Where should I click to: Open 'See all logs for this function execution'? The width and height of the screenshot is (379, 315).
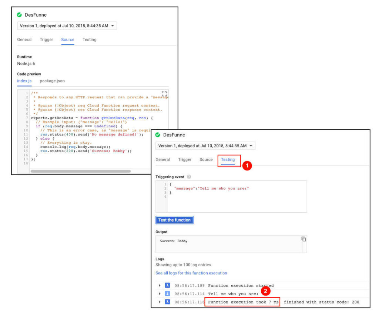click(x=191, y=273)
